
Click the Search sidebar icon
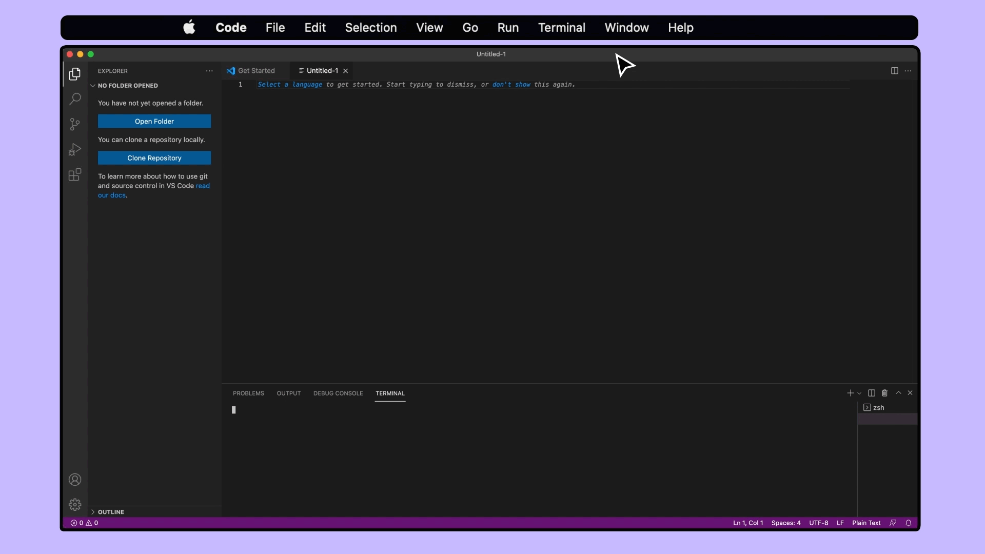(74, 100)
